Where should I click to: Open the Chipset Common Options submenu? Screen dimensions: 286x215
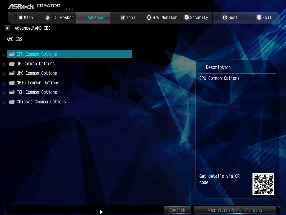point(41,102)
